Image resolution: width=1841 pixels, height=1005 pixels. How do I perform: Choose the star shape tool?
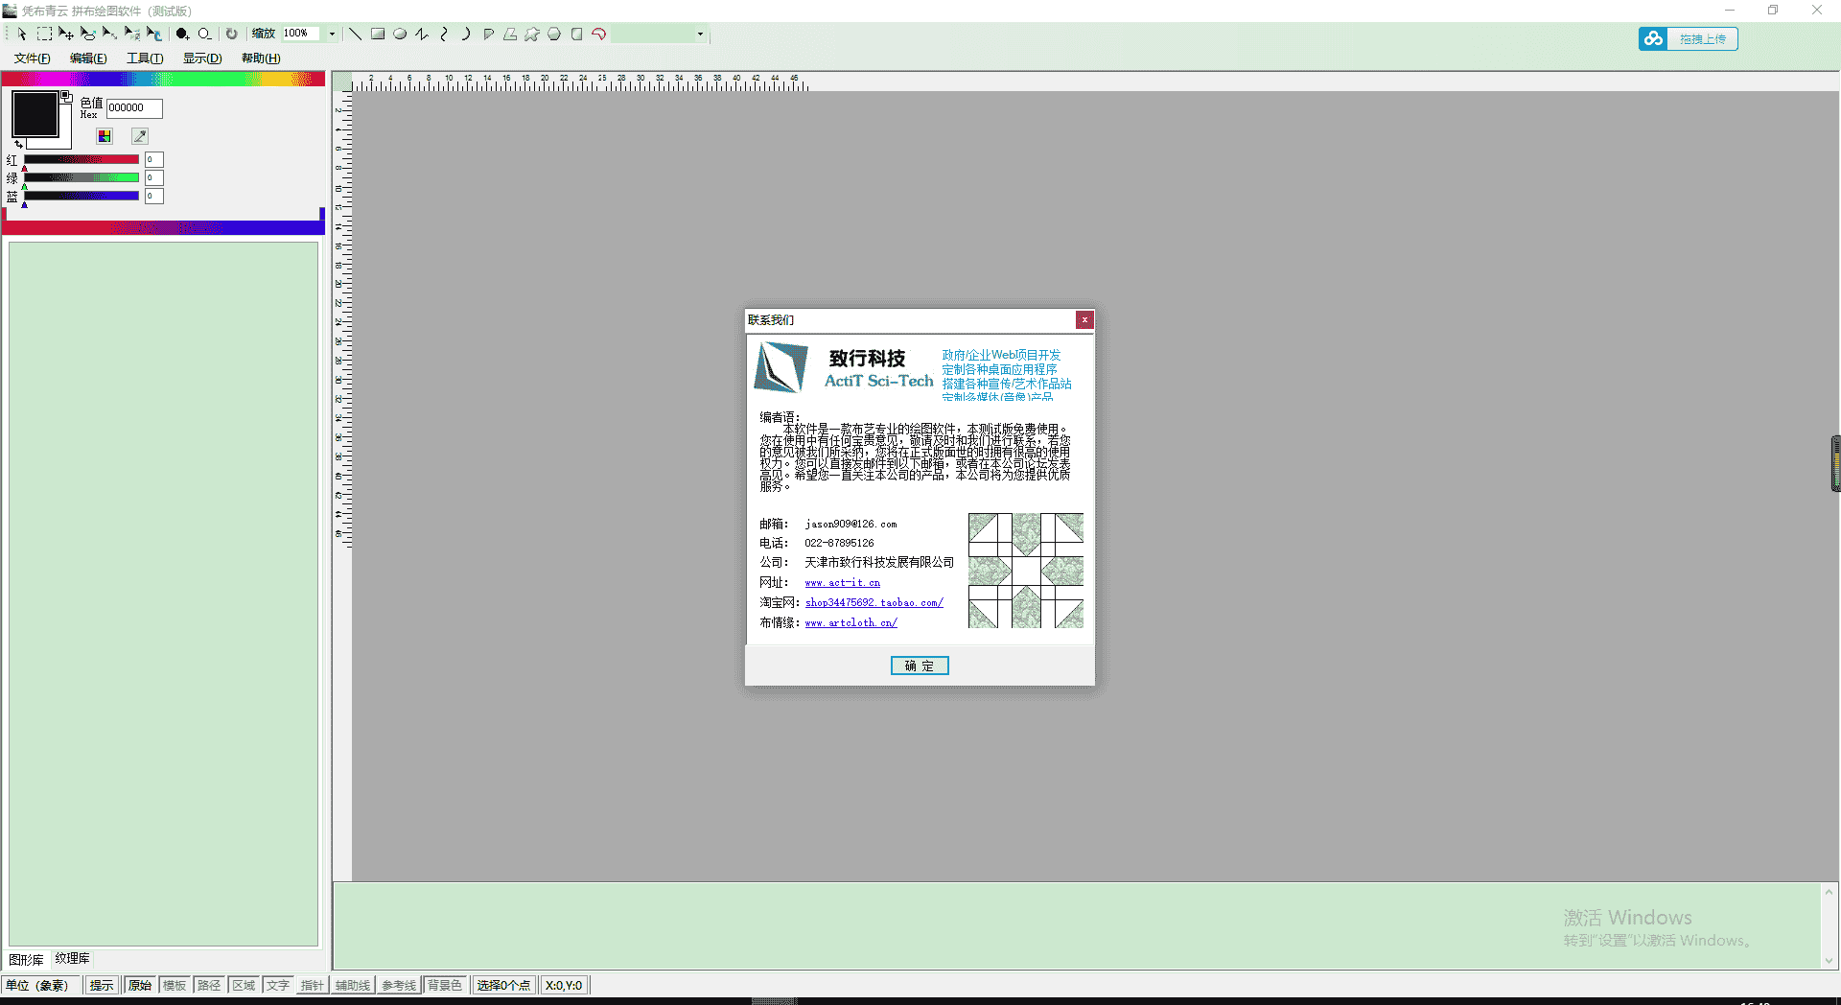click(532, 34)
